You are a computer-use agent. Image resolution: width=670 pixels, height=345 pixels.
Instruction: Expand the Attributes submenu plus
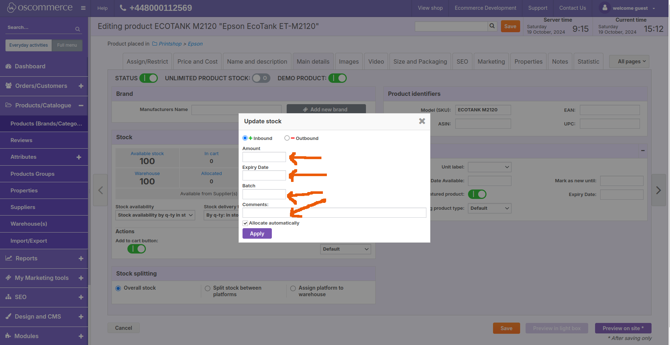(x=79, y=157)
